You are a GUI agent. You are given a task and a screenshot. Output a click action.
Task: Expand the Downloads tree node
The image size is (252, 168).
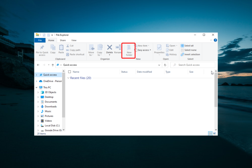[x=38, y=106]
